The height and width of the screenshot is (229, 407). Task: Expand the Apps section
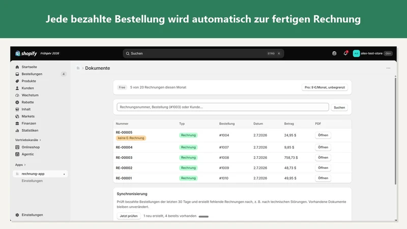[x=20, y=165]
